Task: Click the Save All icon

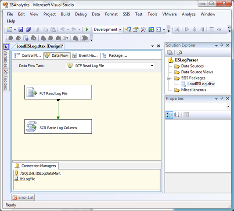Action: point(29,29)
